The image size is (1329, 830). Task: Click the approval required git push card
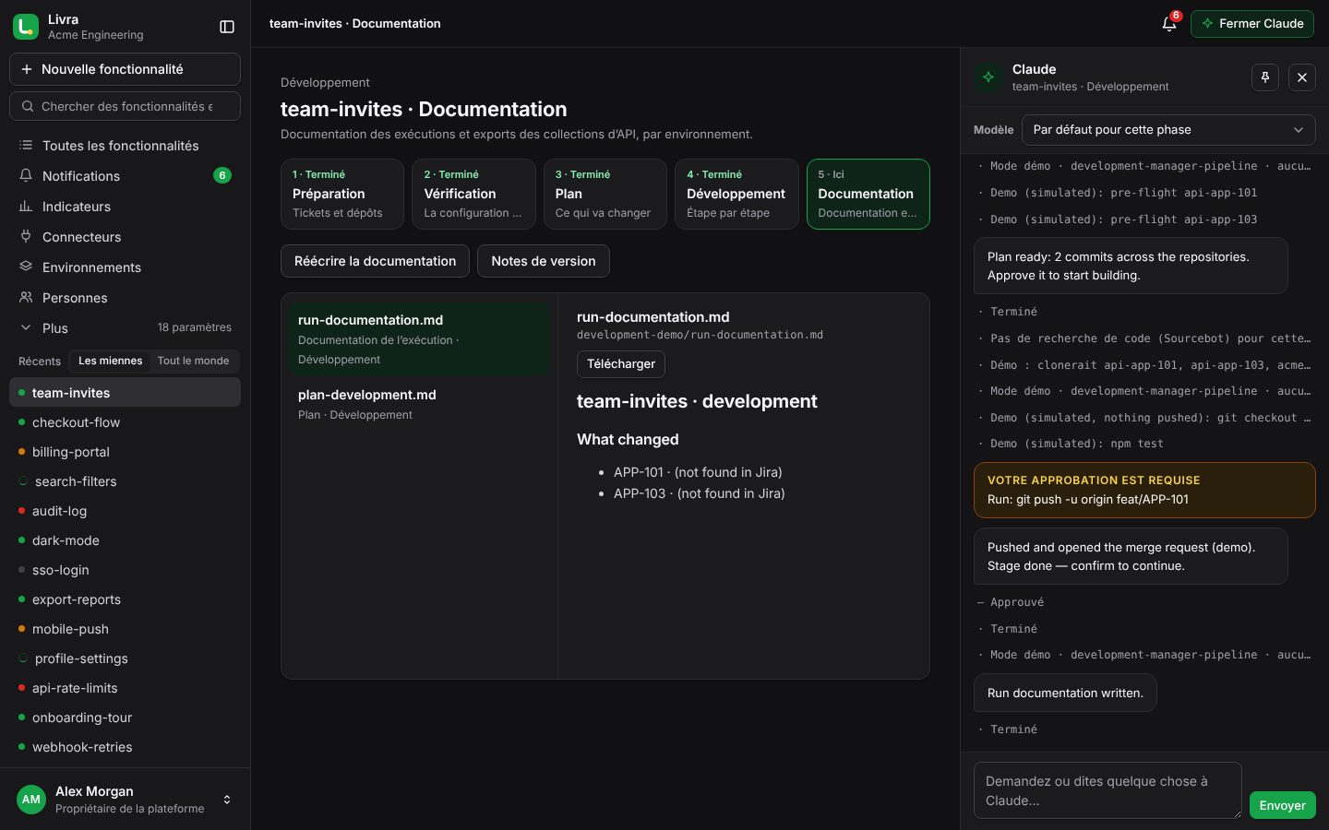tap(1144, 490)
